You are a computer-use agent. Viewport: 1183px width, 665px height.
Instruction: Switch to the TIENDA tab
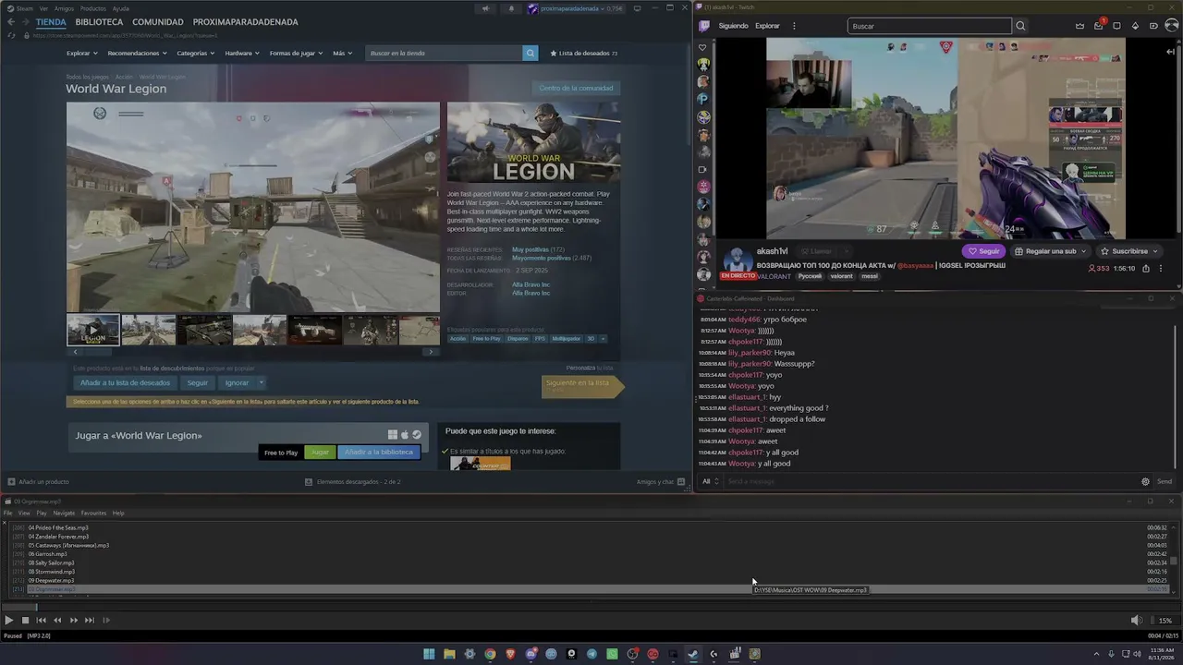pyautogui.click(x=51, y=22)
